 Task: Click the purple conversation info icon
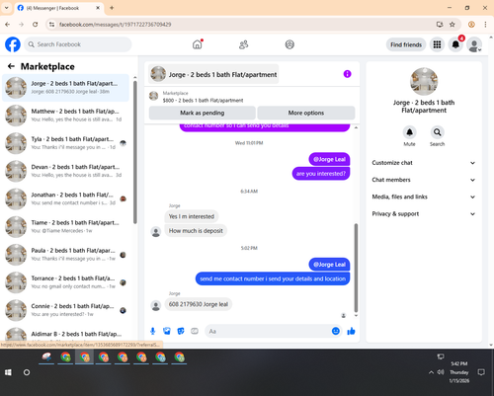coord(347,74)
